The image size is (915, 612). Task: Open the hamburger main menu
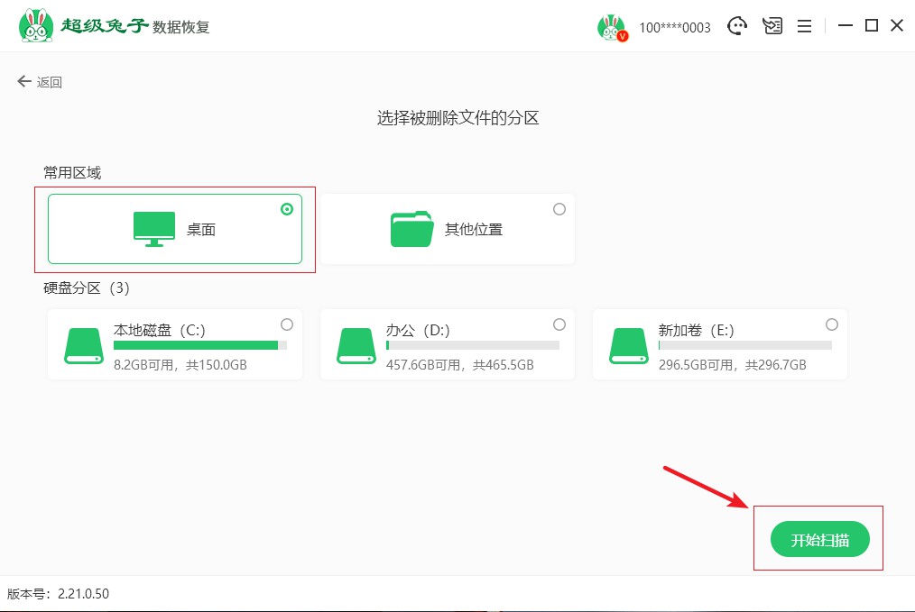tap(804, 26)
